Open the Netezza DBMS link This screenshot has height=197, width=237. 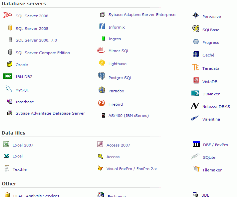click(216, 107)
